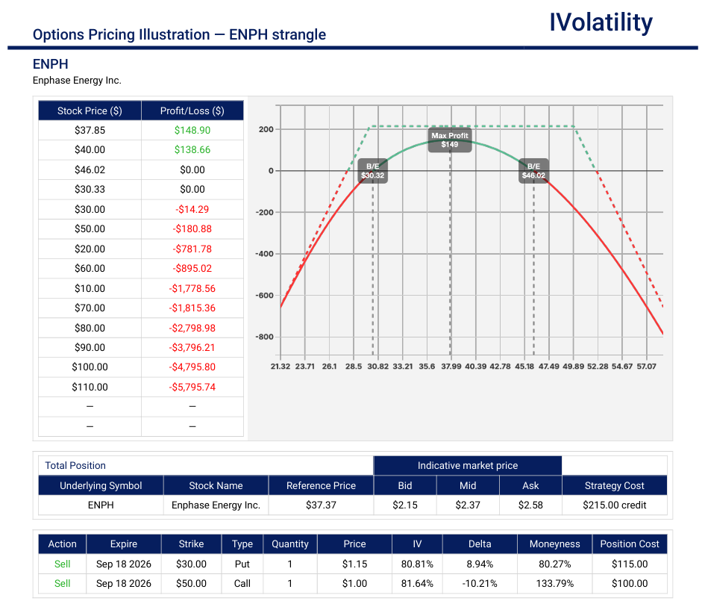Viewport: 705px width, 607px height.
Task: Click the $50.00 strike cell
Action: pyautogui.click(x=191, y=584)
